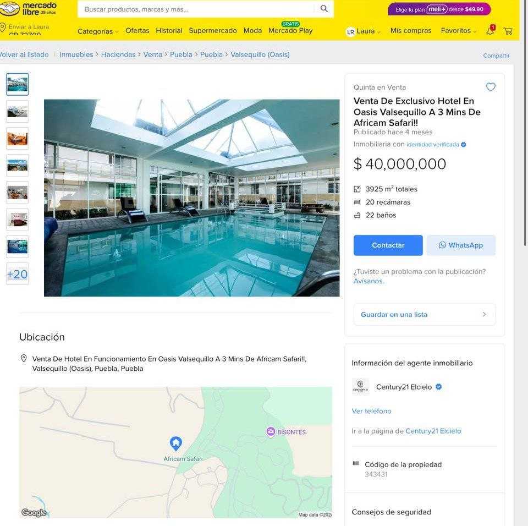Click the Mercado Libre logo
The image size is (528, 526).
tap(28, 9)
